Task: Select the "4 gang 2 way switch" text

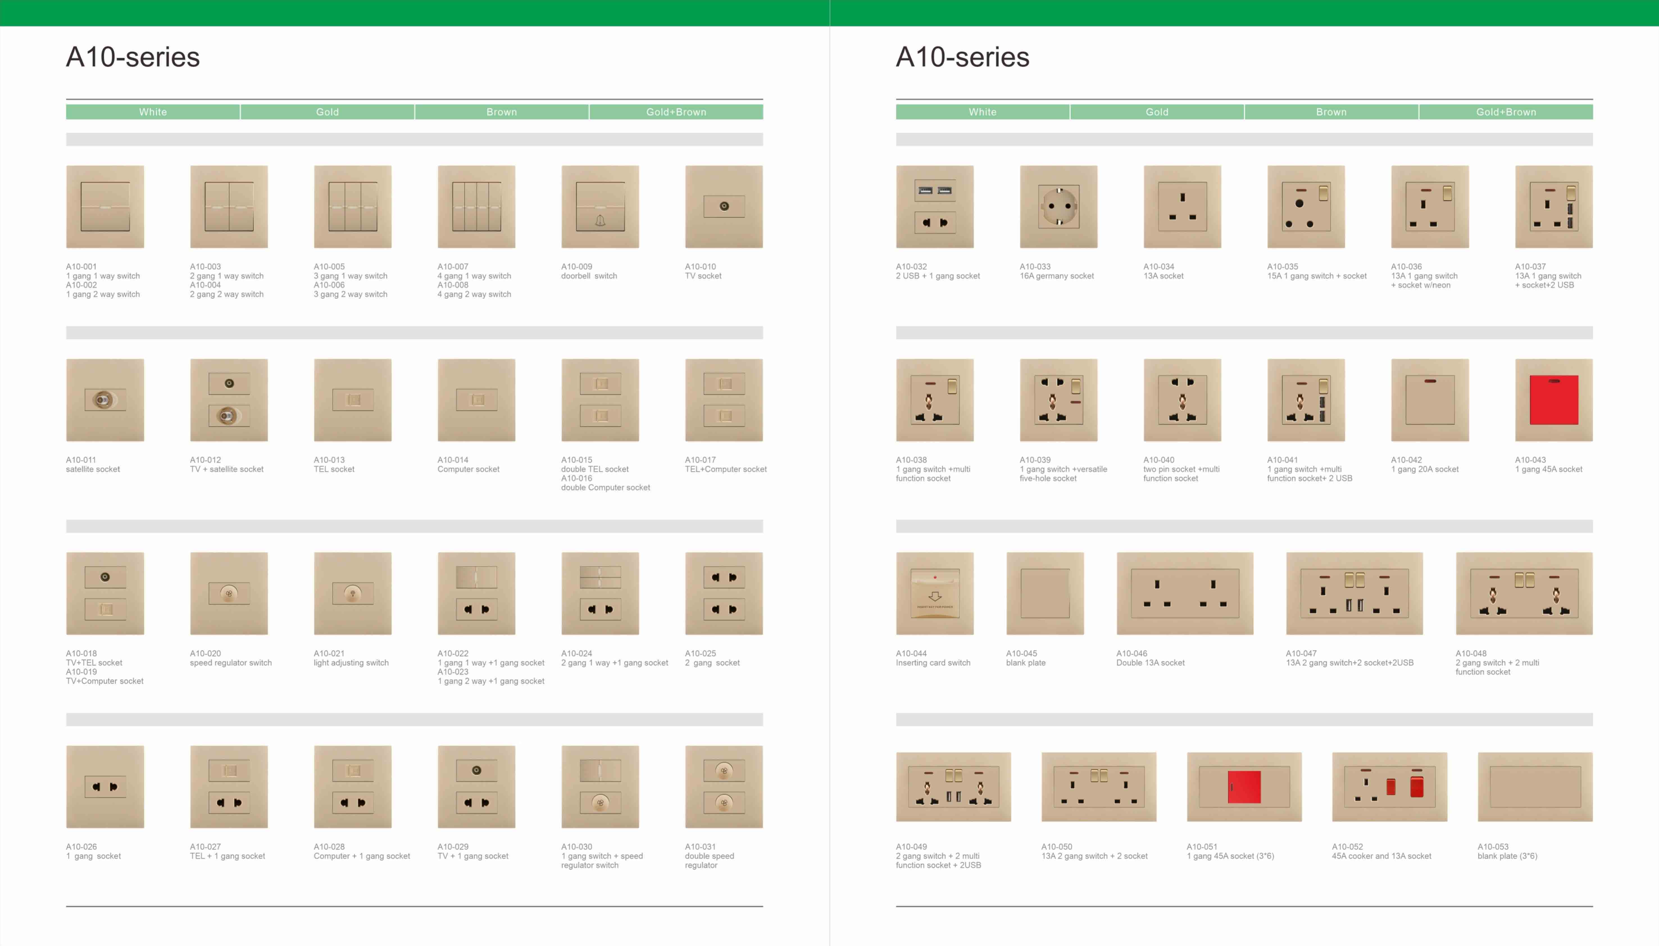Action: point(474,294)
